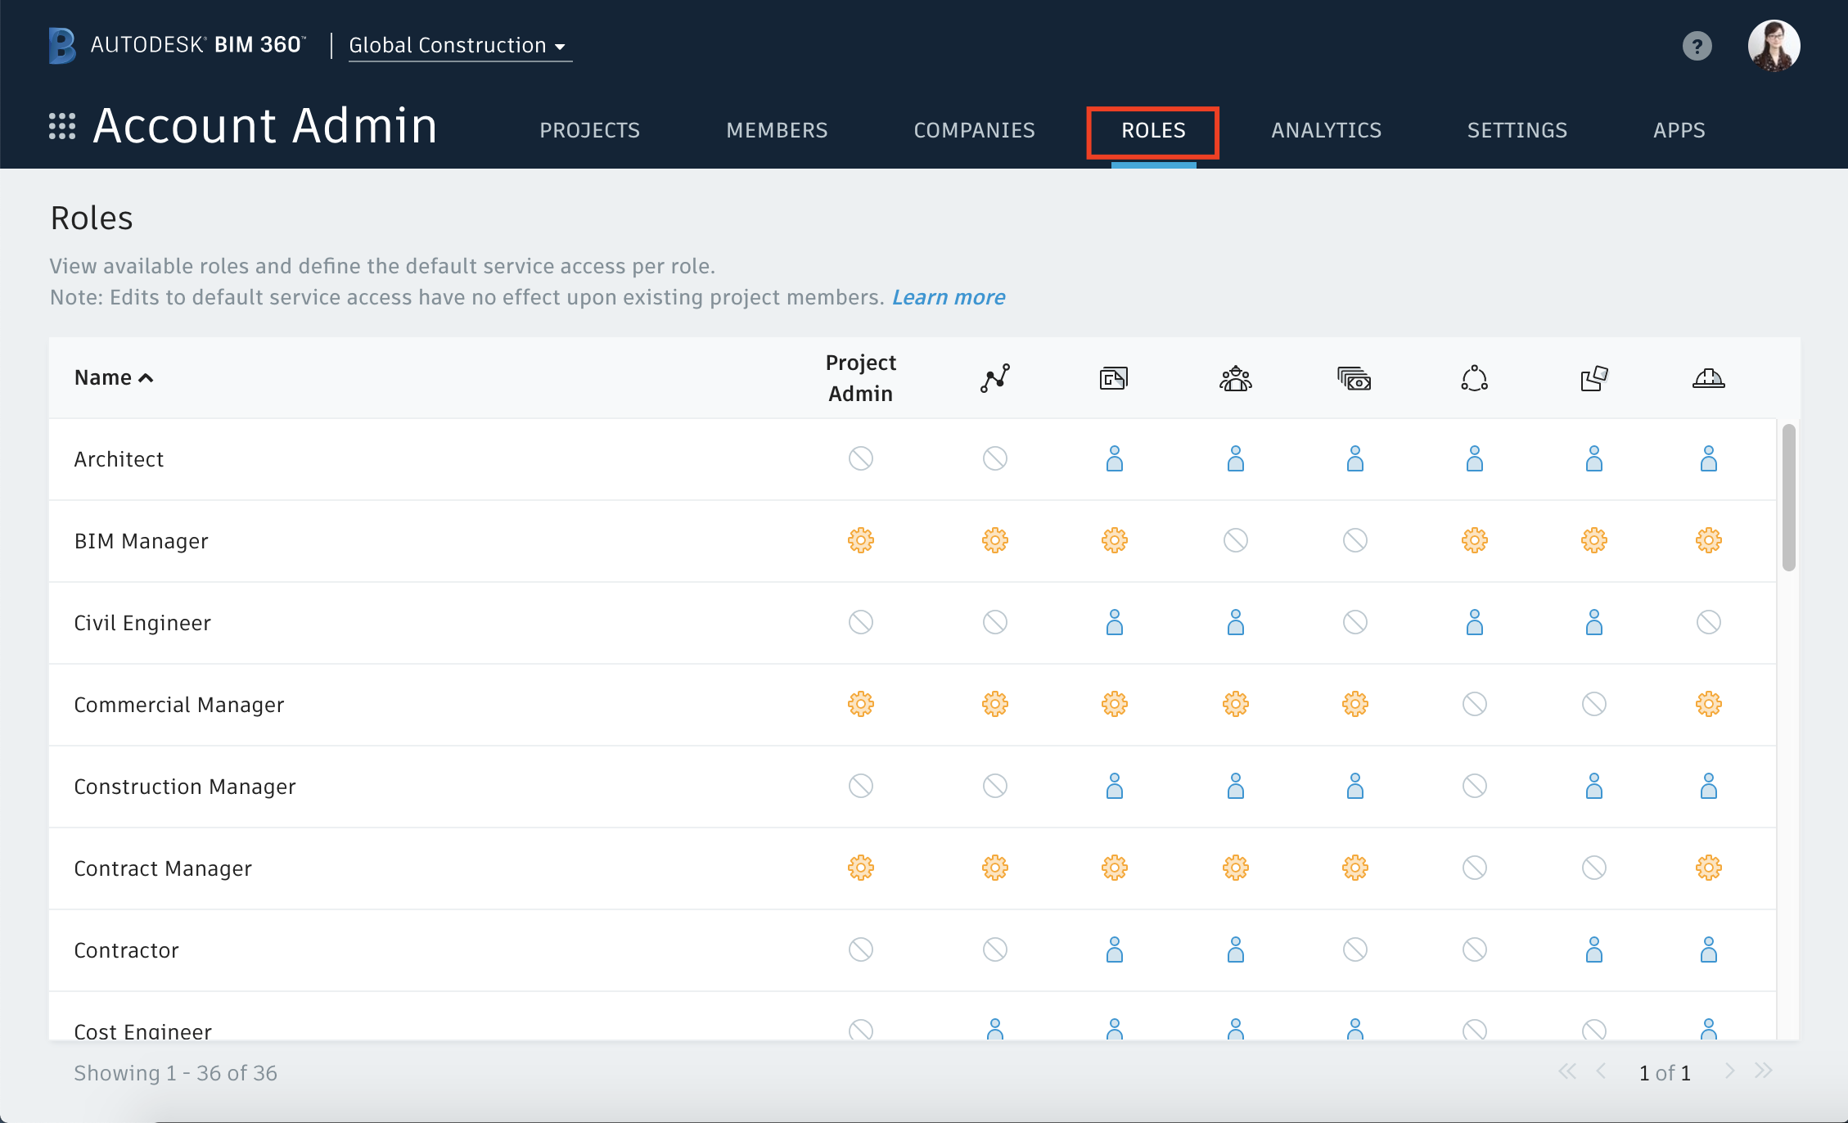Viewport: 1848px width, 1123px height.
Task: Click the Cost Management column icon
Action: pos(1354,378)
